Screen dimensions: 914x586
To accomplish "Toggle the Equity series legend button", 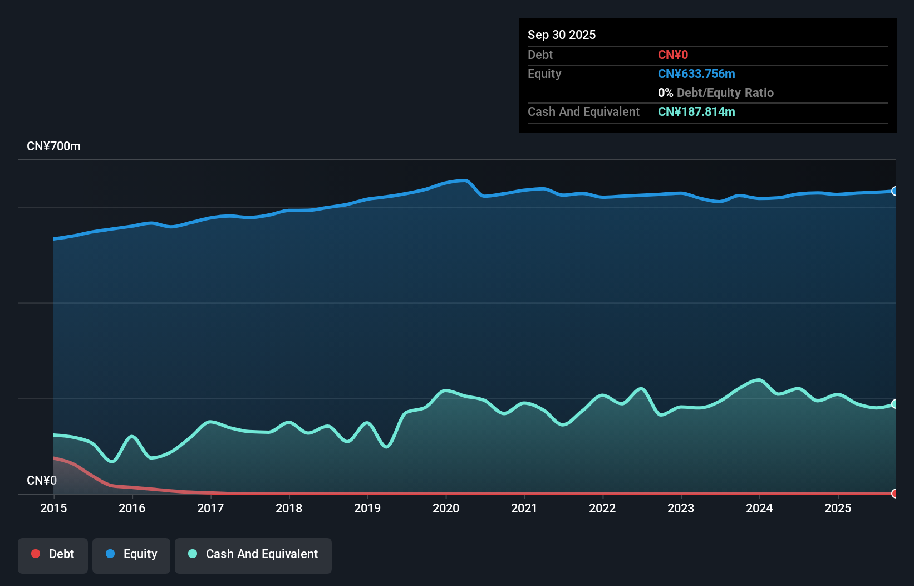I will click(x=131, y=555).
